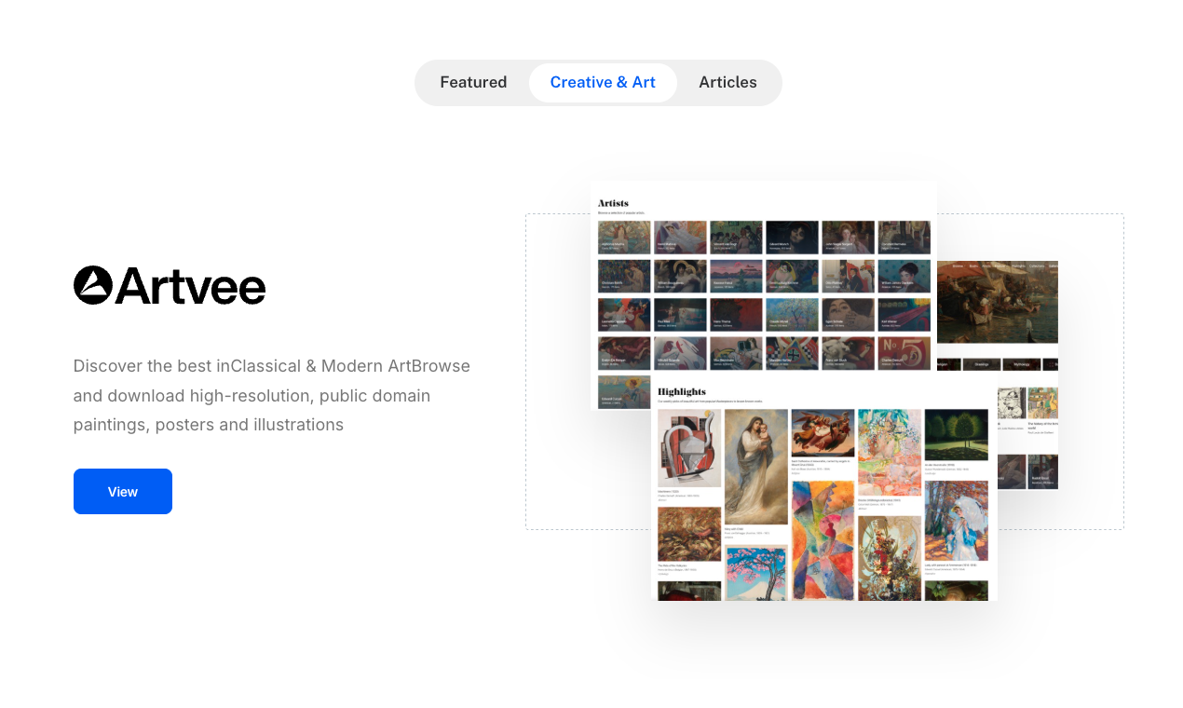
Task: Click the Artists heading in the preview
Action: pos(613,203)
